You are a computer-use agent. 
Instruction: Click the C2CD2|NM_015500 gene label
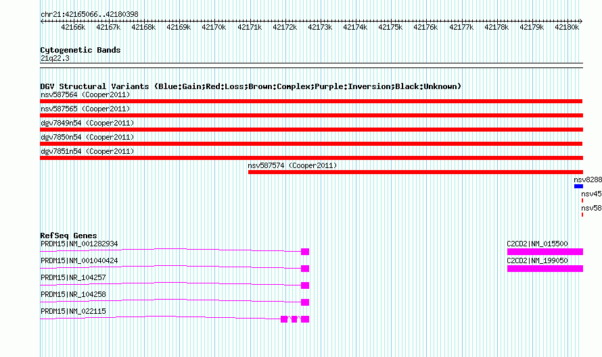click(537, 244)
